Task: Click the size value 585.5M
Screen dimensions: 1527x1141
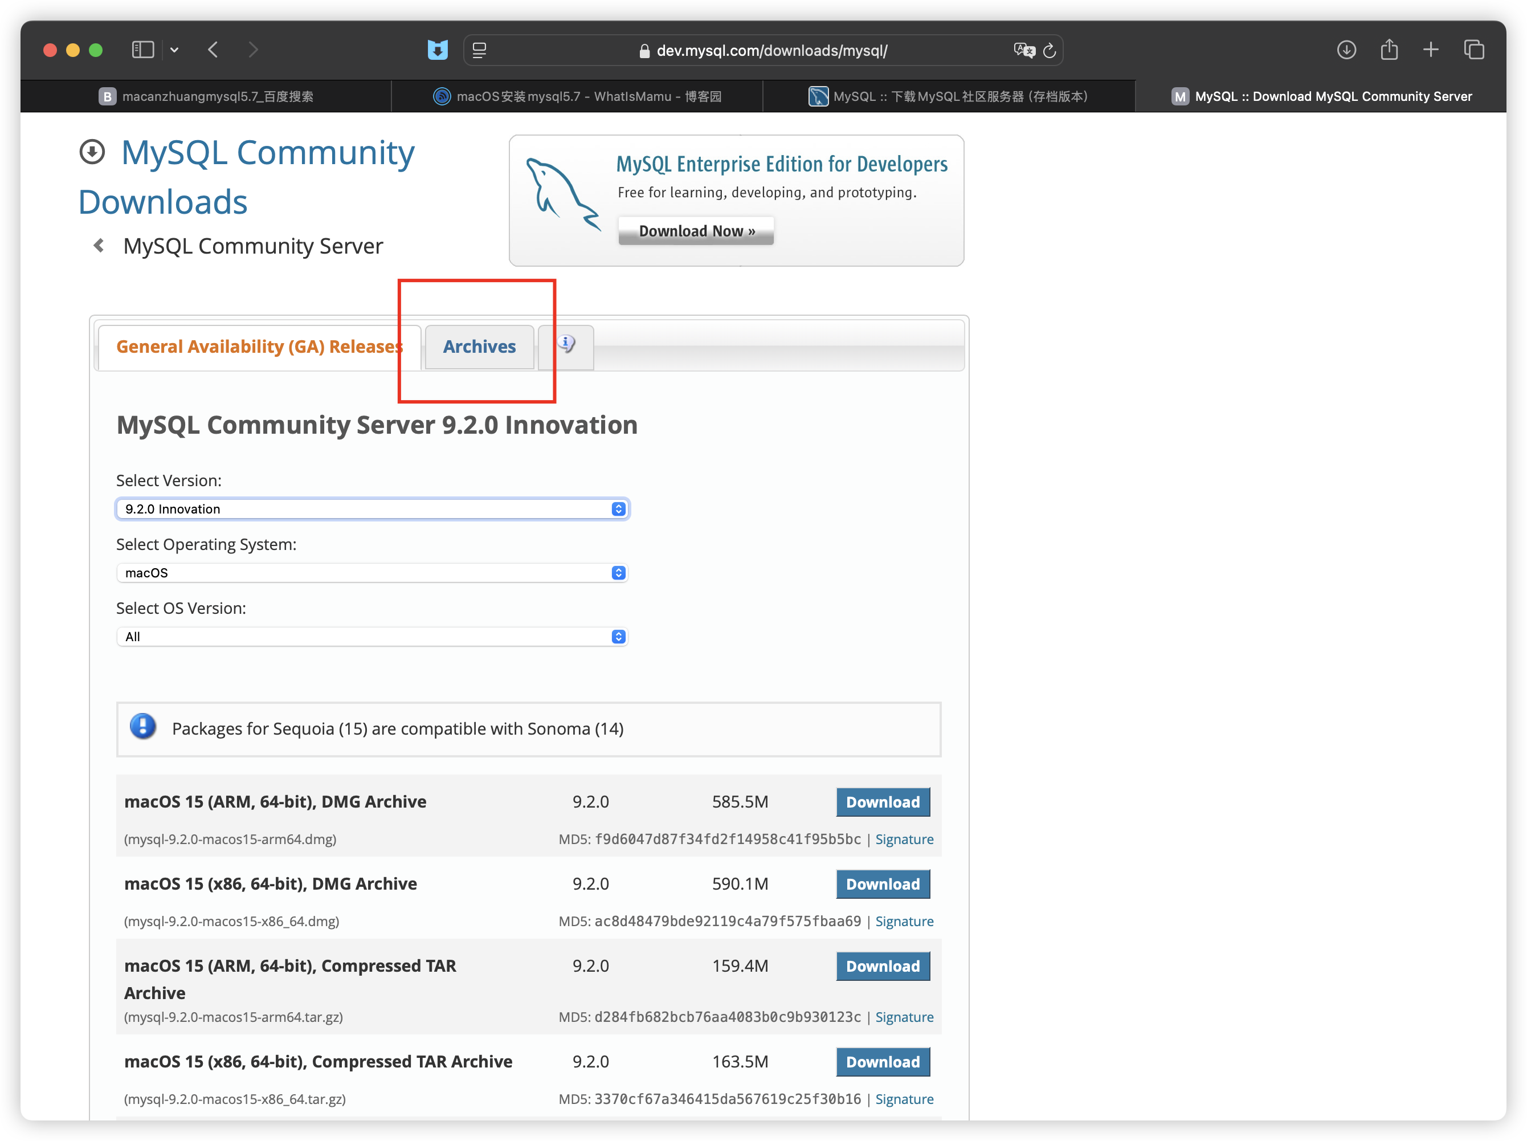Action: (x=740, y=802)
